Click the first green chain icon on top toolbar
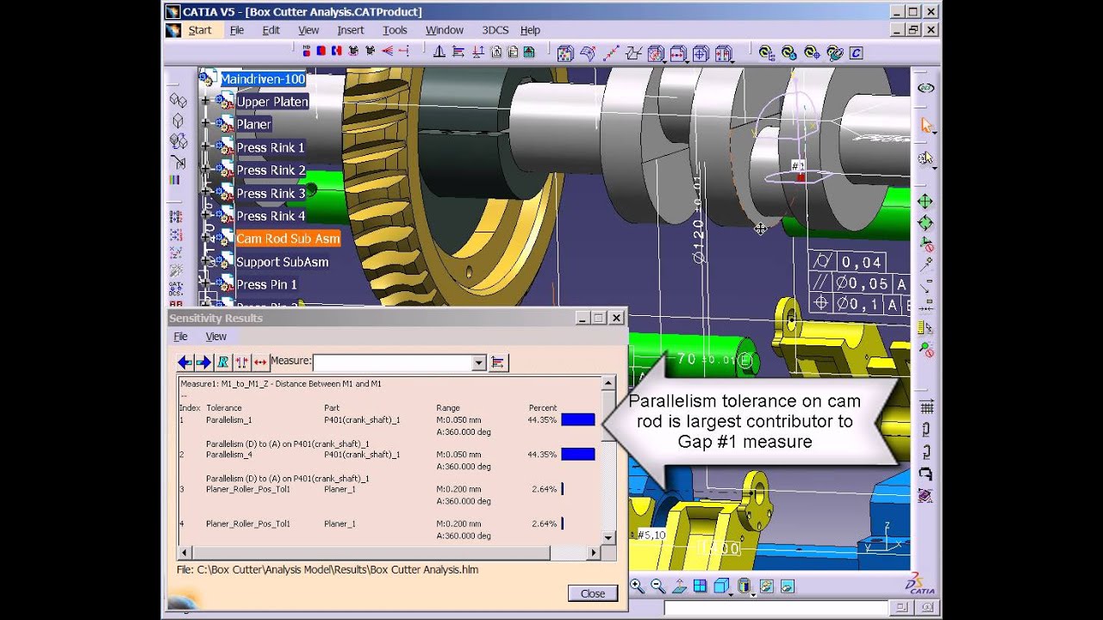This screenshot has height=620, width=1103. coord(766,53)
